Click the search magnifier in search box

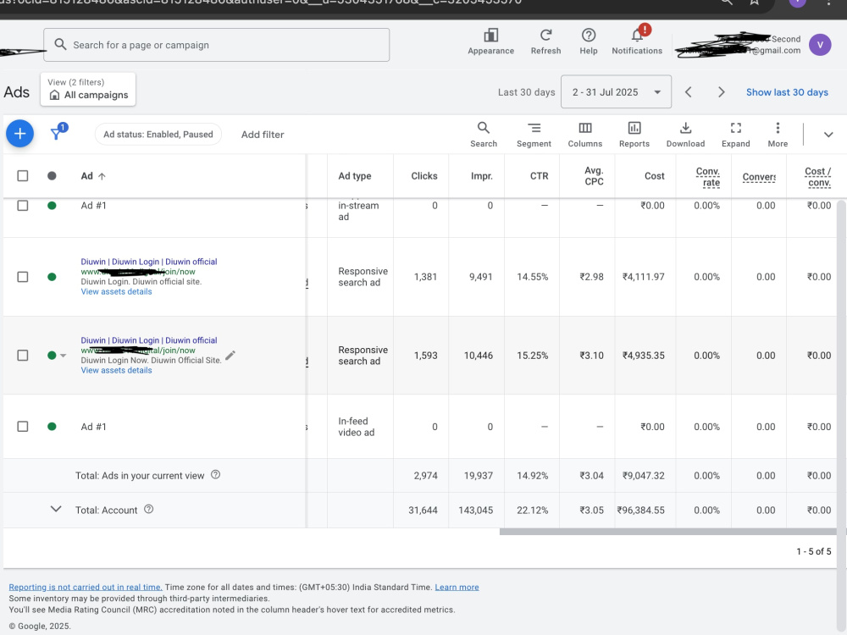(60, 45)
